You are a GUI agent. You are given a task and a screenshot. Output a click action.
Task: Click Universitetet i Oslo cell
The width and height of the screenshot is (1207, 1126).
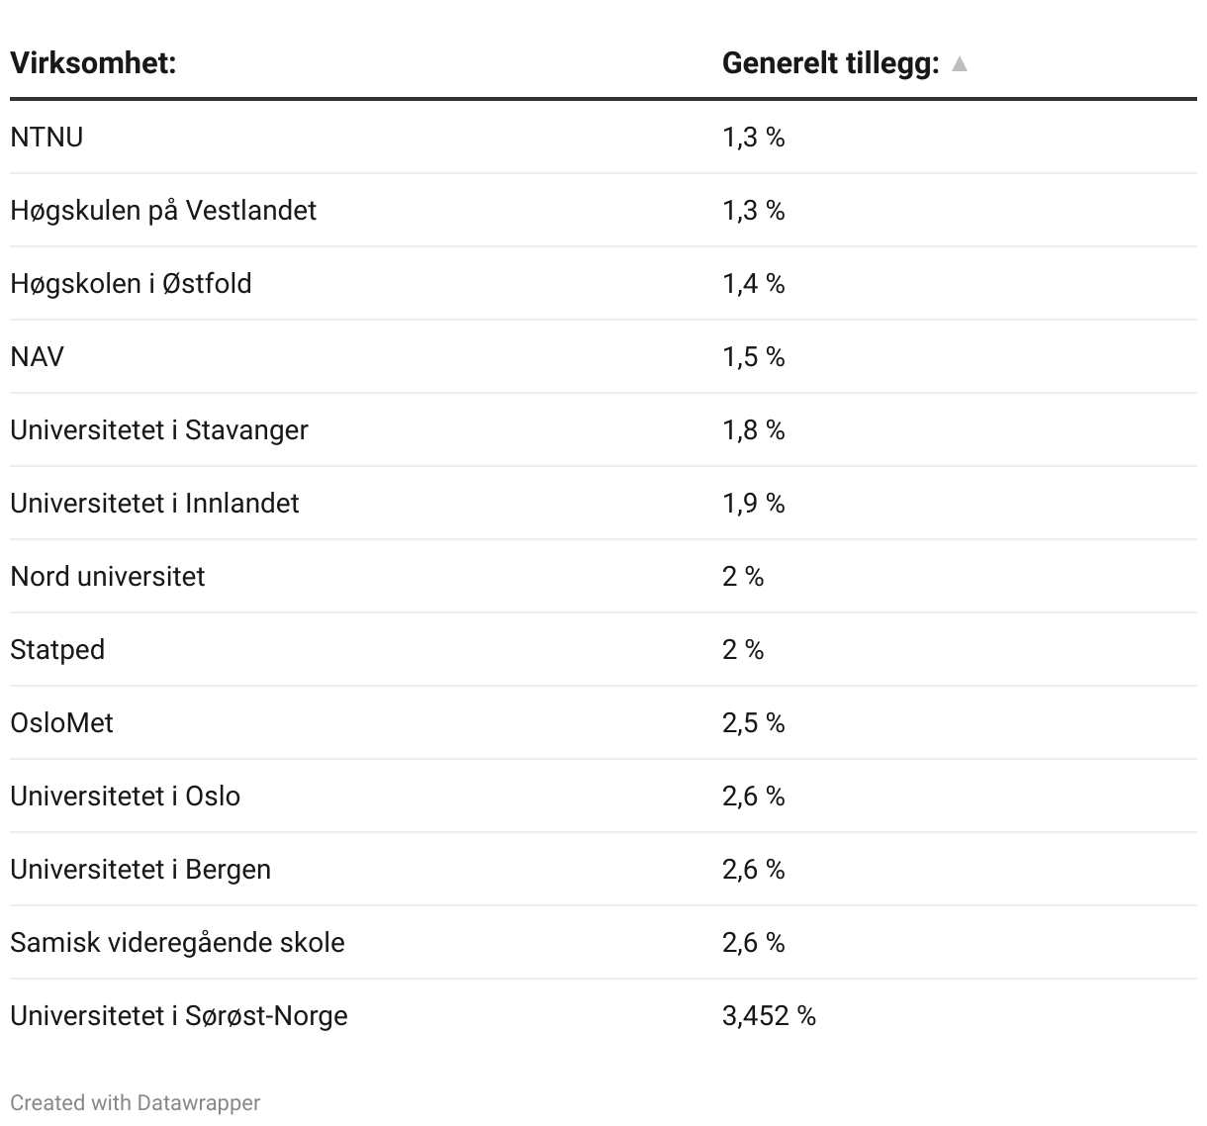point(126,796)
